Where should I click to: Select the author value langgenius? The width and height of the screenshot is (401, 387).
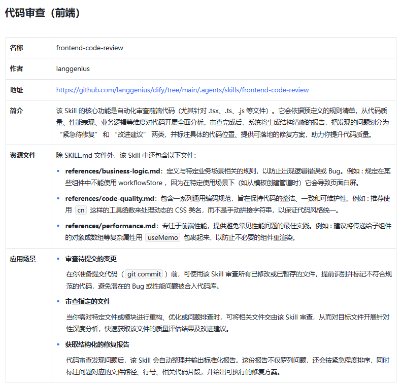(x=73, y=69)
